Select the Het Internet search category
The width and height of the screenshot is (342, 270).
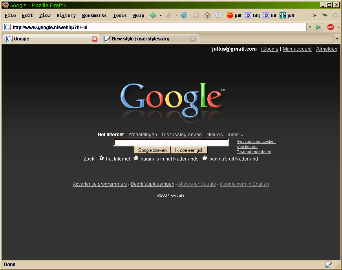click(x=111, y=135)
